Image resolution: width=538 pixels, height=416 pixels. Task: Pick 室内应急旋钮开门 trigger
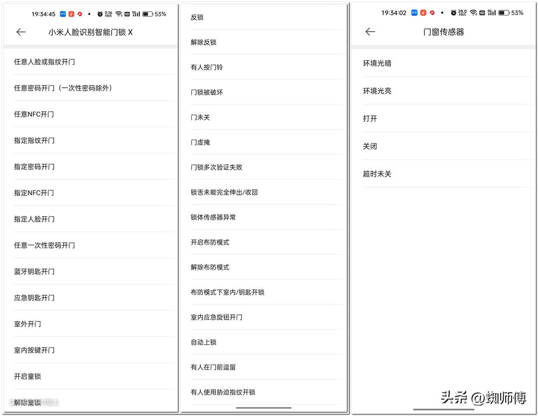pyautogui.click(x=264, y=317)
